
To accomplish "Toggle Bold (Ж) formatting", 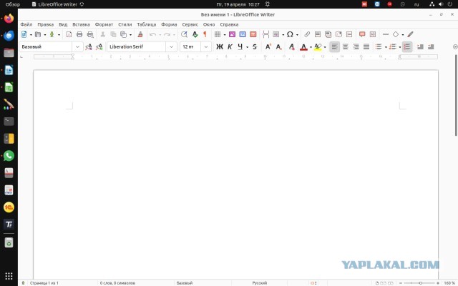I will pos(220,46).
